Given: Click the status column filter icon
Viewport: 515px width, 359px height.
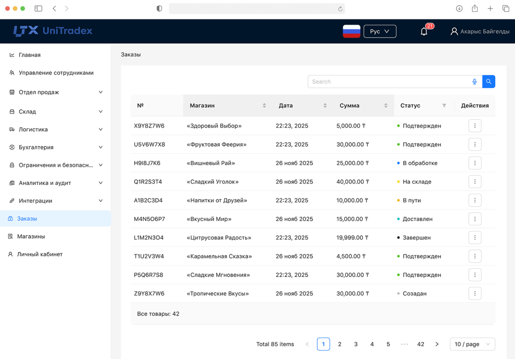Looking at the screenshot, I should coord(444,105).
